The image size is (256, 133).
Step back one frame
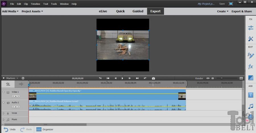115,78
